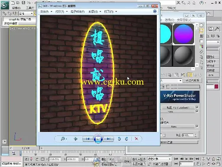Open the 工具(T) menu in 3ds Max
Viewport: 222px width, 167px height.
(x=30, y=8)
